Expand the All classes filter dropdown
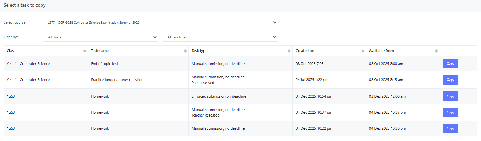Screen dimensions: 481x141 [101, 37]
